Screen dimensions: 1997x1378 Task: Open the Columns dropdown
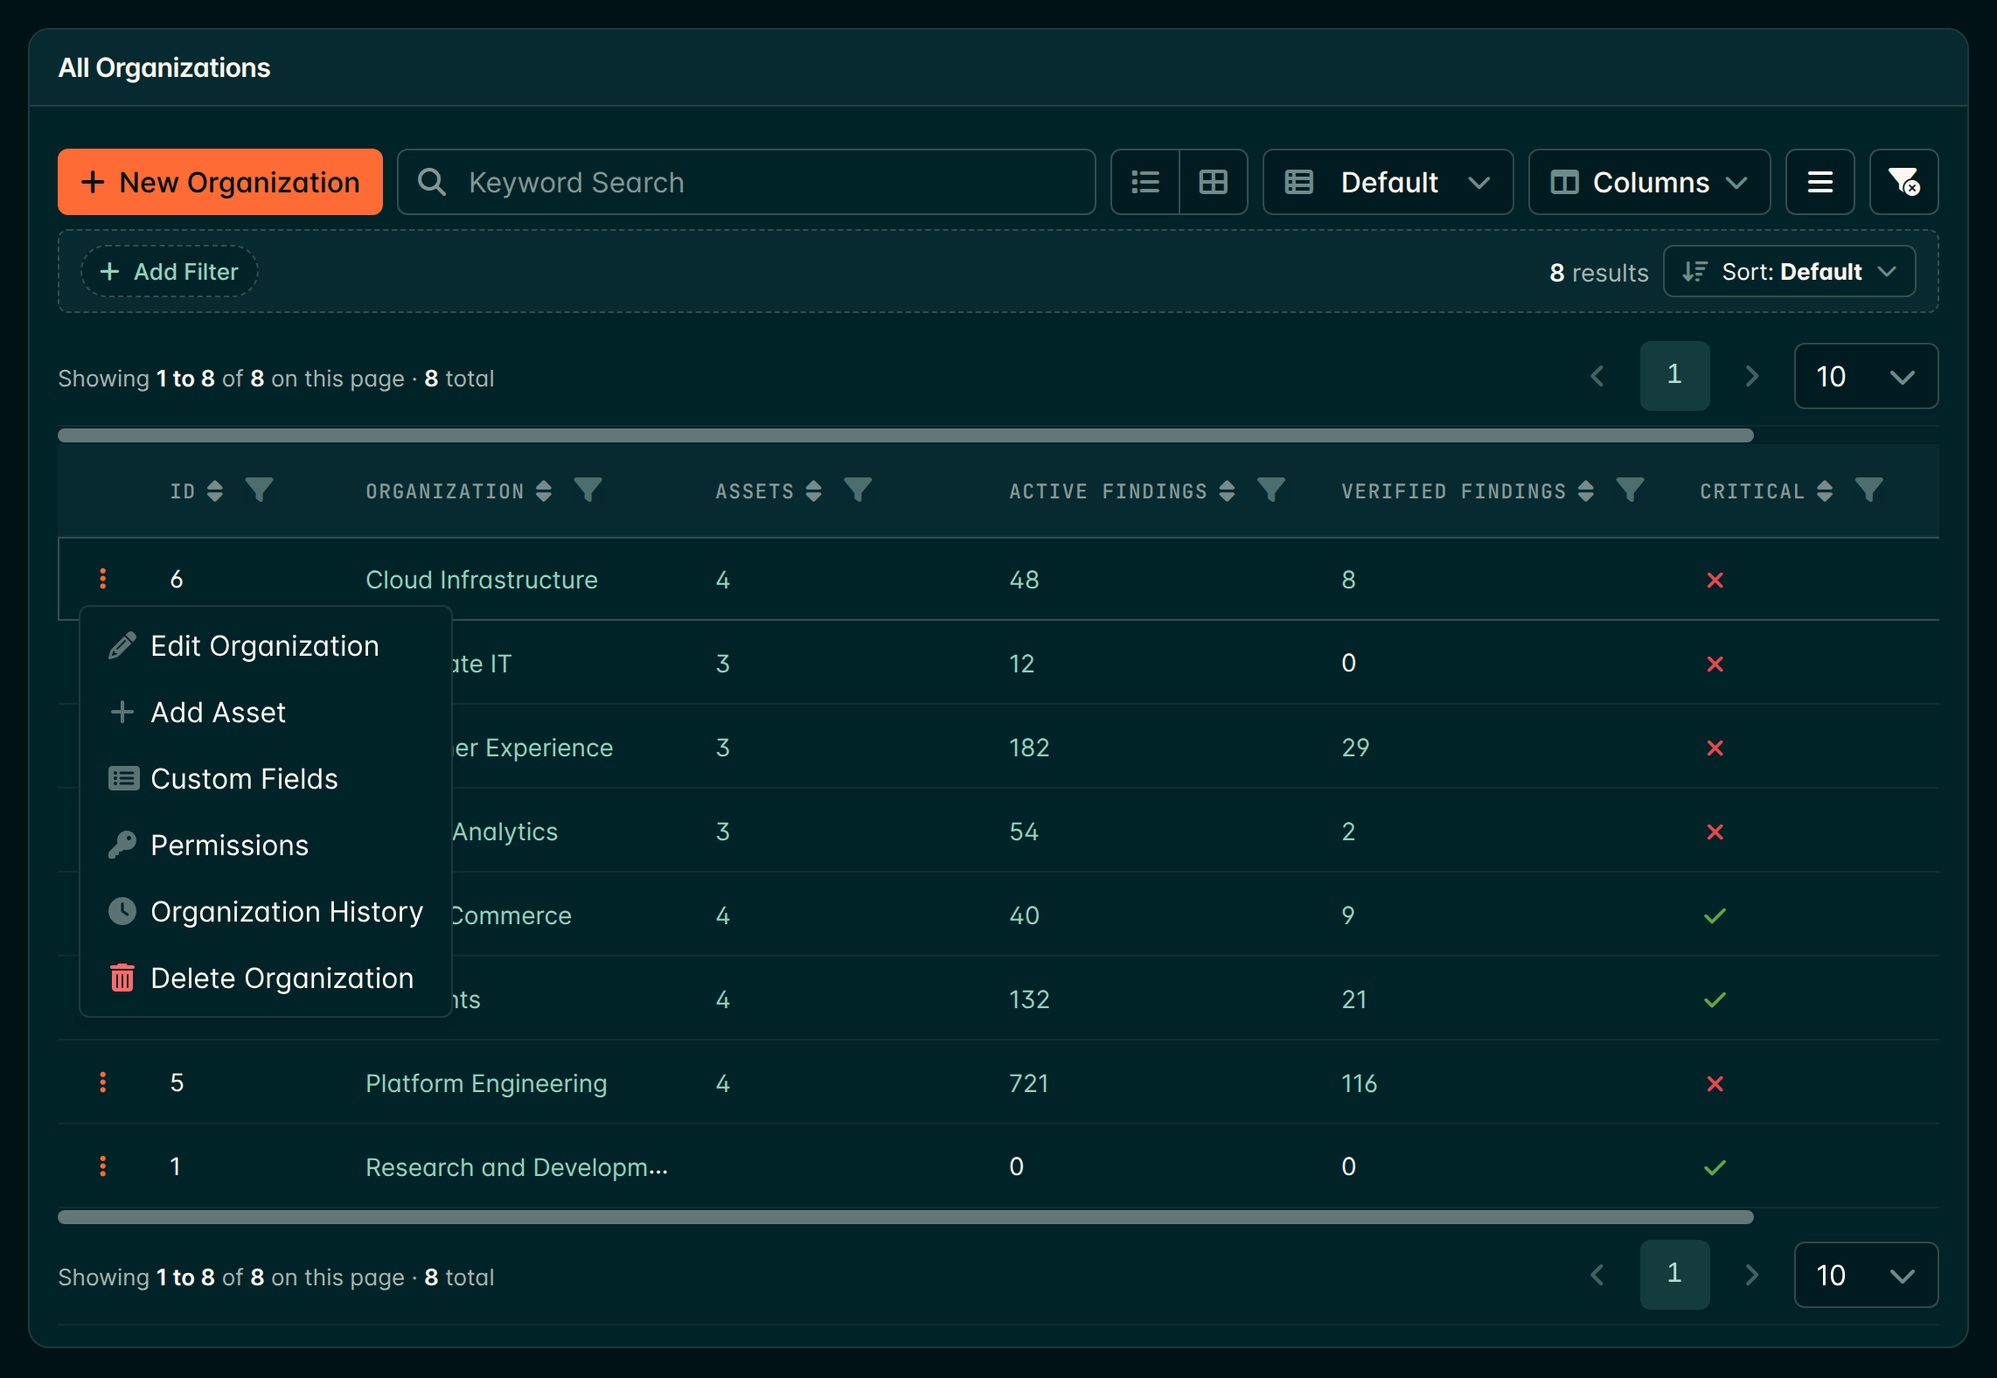pyautogui.click(x=1649, y=182)
